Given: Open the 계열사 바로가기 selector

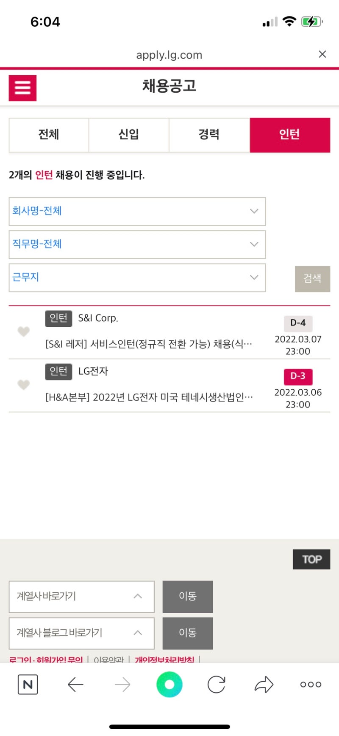Looking at the screenshot, I should 81,597.
